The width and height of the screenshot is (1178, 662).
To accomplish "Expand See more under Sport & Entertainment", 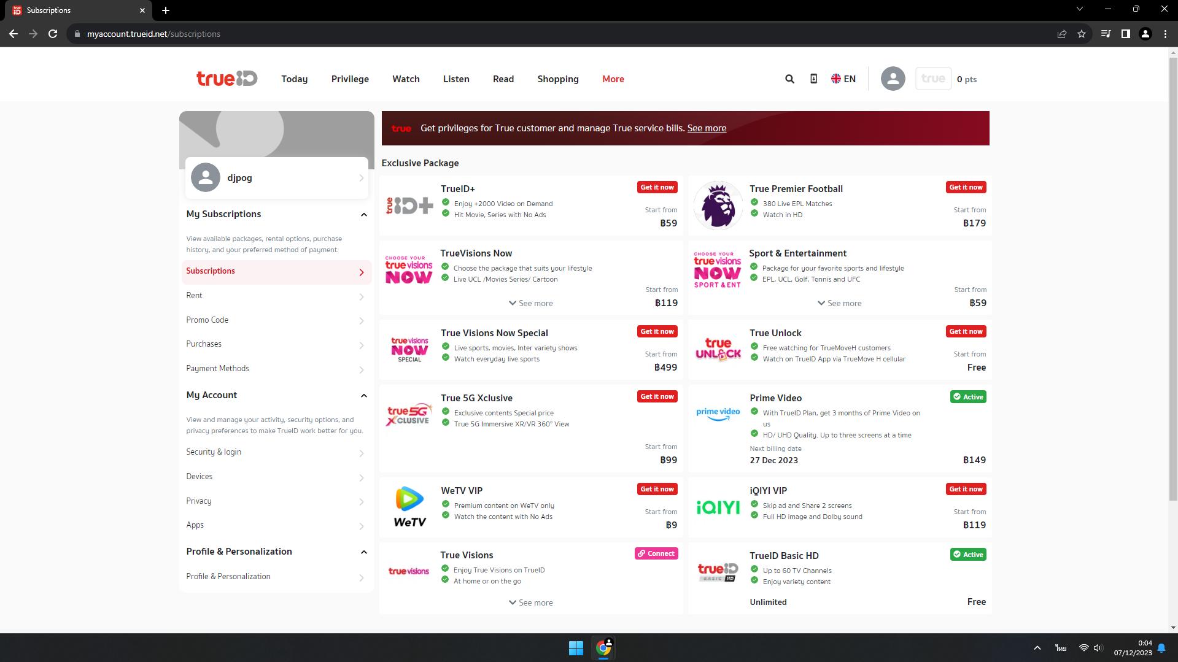I will (839, 303).
